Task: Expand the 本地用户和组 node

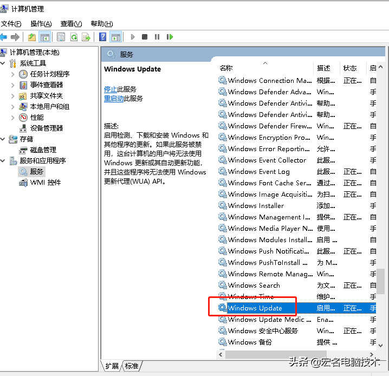Action: tap(12, 107)
